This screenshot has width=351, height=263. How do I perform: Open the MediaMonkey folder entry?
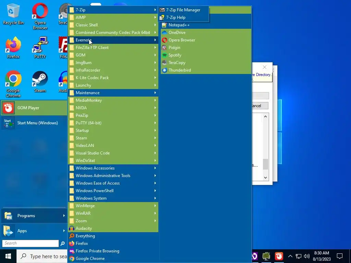tap(113, 100)
